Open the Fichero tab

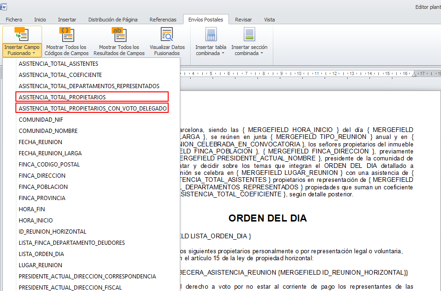[14, 20]
